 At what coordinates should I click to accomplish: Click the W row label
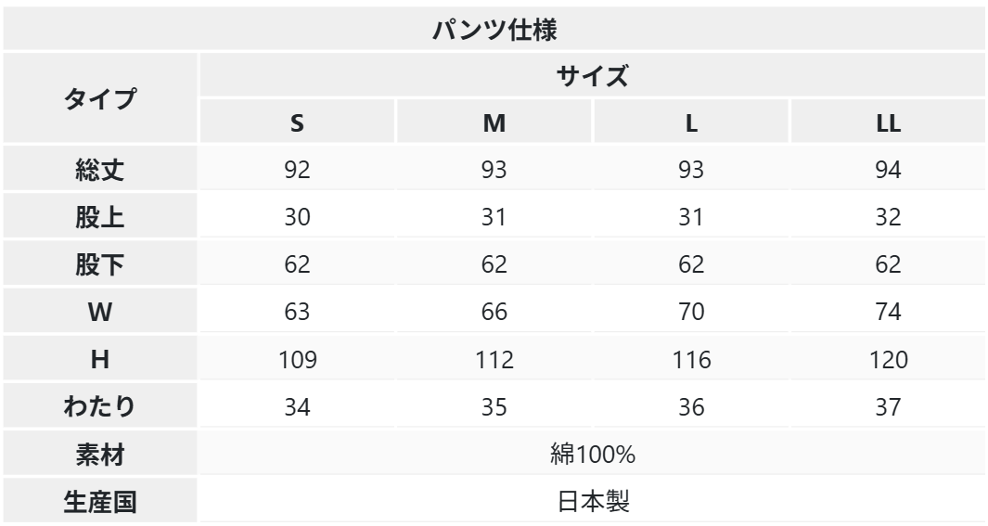100,311
